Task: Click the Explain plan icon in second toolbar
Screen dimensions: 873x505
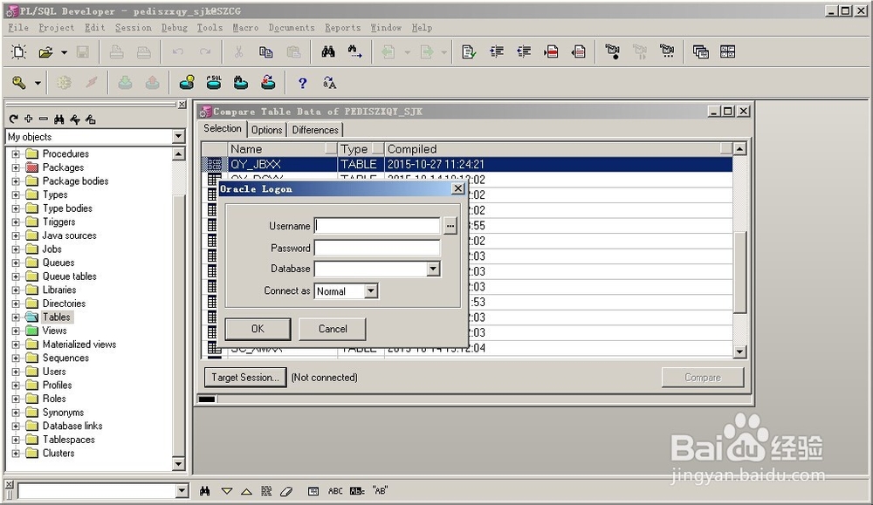Action: (187, 84)
